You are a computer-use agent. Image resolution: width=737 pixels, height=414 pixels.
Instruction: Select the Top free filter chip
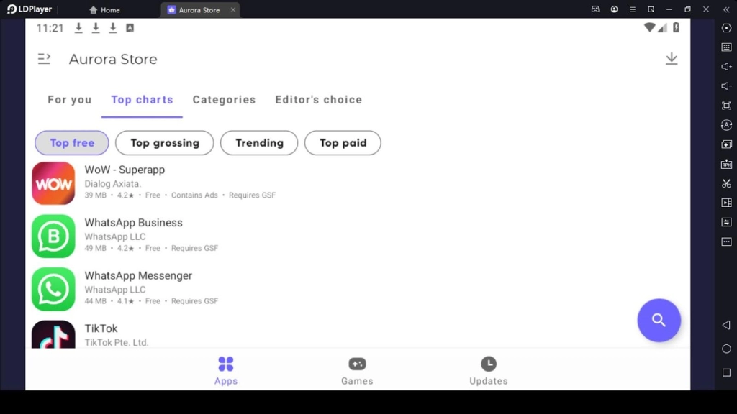click(72, 143)
